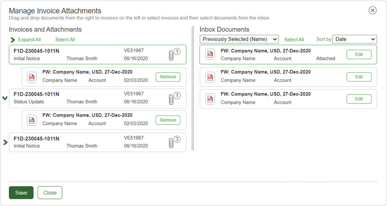
Task: Open the Sort by Date dropdown
Action: (x=354, y=39)
